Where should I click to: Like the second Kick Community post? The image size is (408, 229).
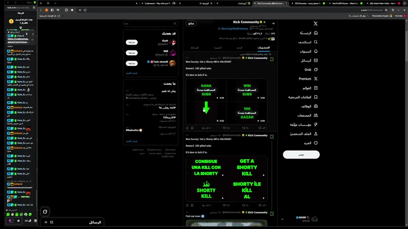(226, 205)
